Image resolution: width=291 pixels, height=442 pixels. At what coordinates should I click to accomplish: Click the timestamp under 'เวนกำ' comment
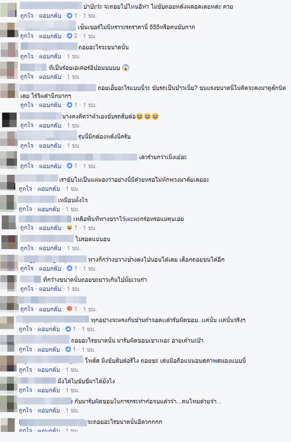73,289
